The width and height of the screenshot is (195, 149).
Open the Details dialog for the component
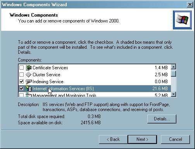pyautogui.click(x=162, y=119)
